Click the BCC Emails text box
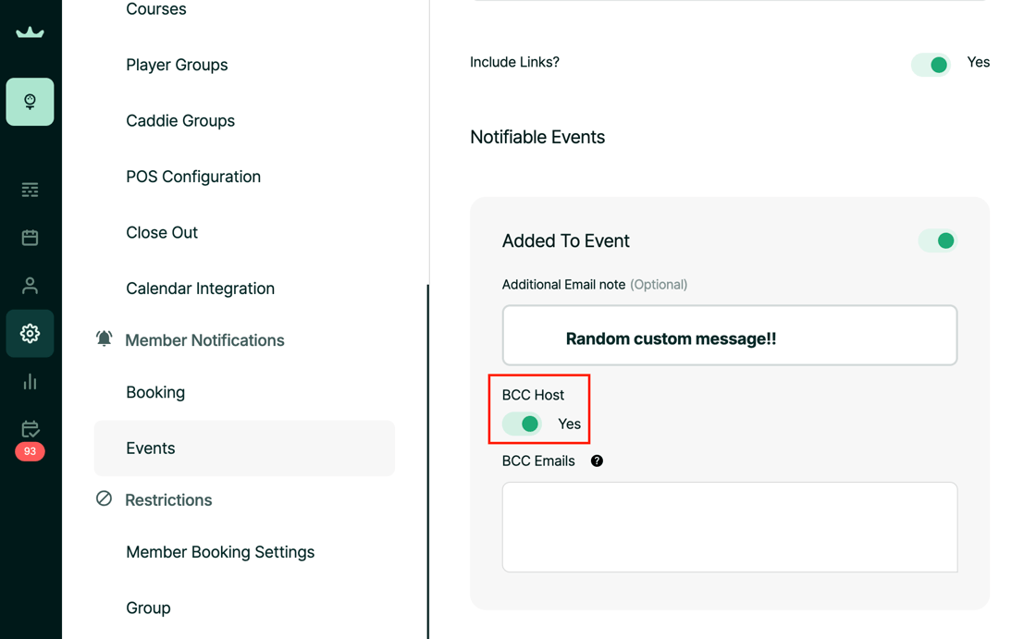This screenshot has height=639, width=1036. (729, 526)
